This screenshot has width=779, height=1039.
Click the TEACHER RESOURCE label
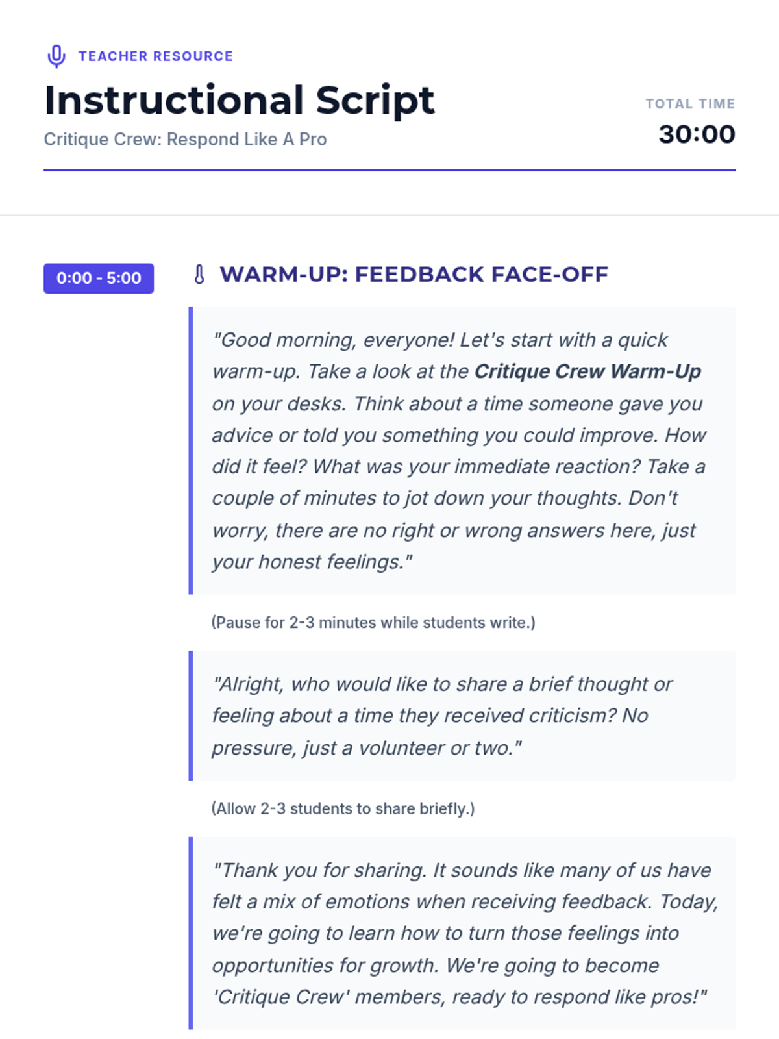[x=156, y=56]
